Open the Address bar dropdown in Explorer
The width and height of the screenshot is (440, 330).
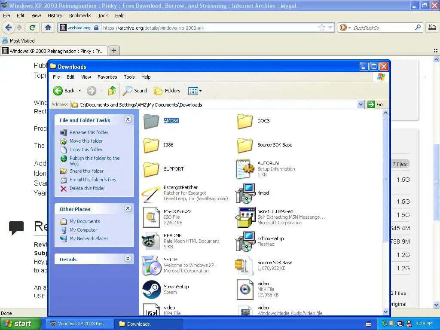click(x=361, y=104)
